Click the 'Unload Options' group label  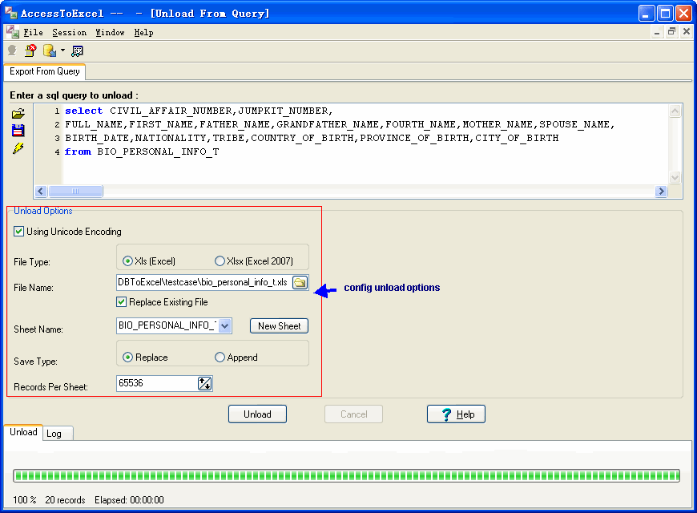tap(43, 211)
